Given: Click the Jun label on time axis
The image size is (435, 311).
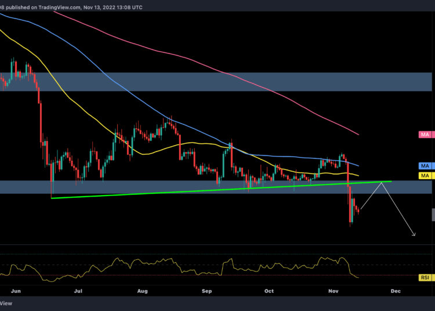Looking at the screenshot, I should coord(16,291).
